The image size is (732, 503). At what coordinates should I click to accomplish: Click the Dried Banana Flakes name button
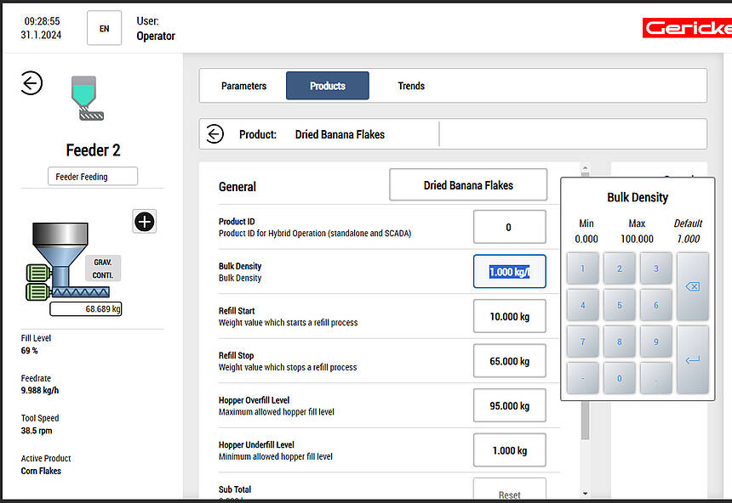click(x=468, y=185)
